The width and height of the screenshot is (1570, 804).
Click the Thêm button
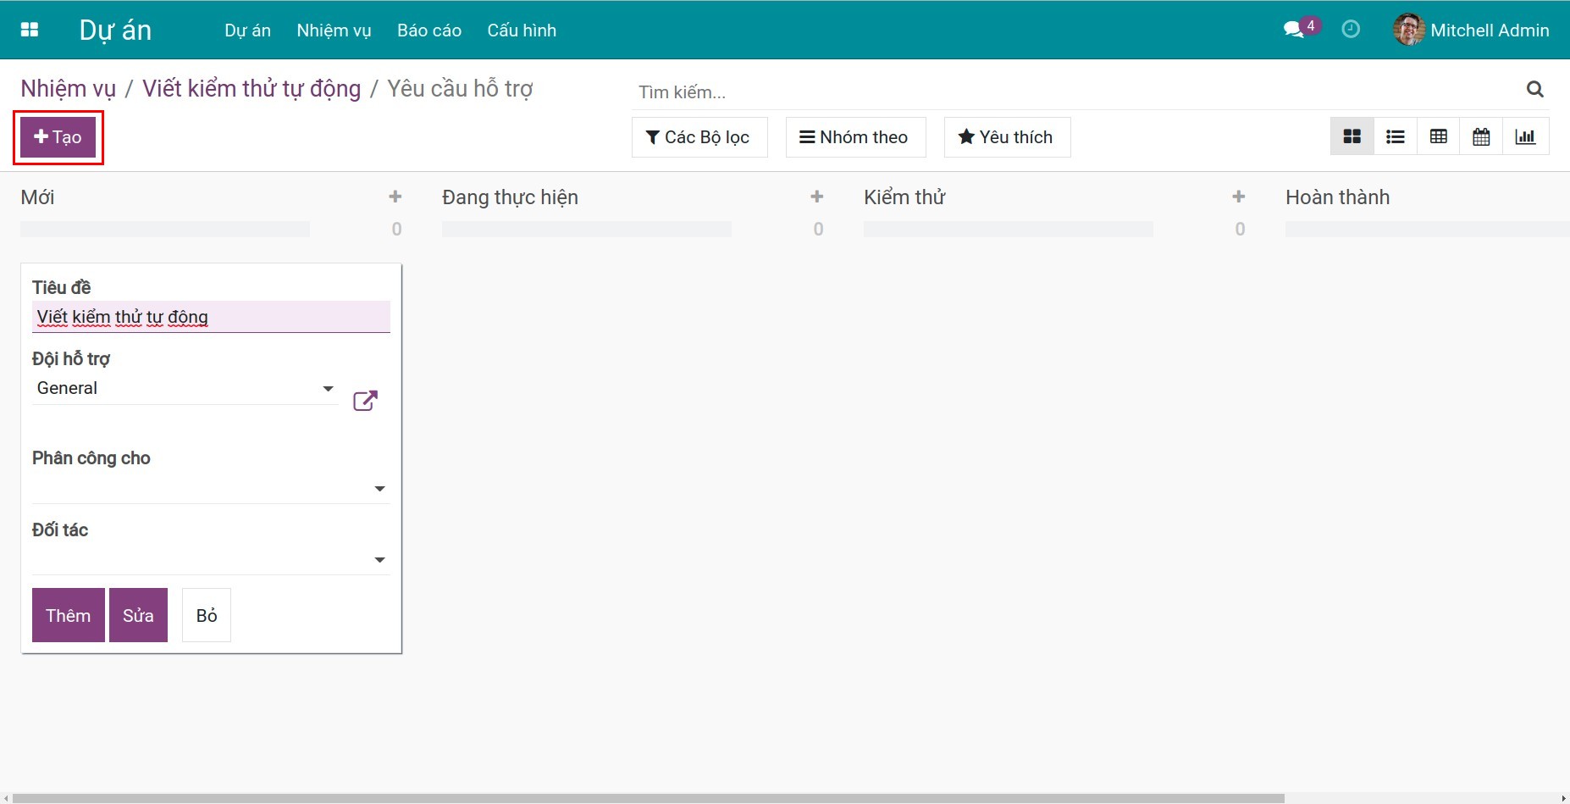tap(68, 615)
